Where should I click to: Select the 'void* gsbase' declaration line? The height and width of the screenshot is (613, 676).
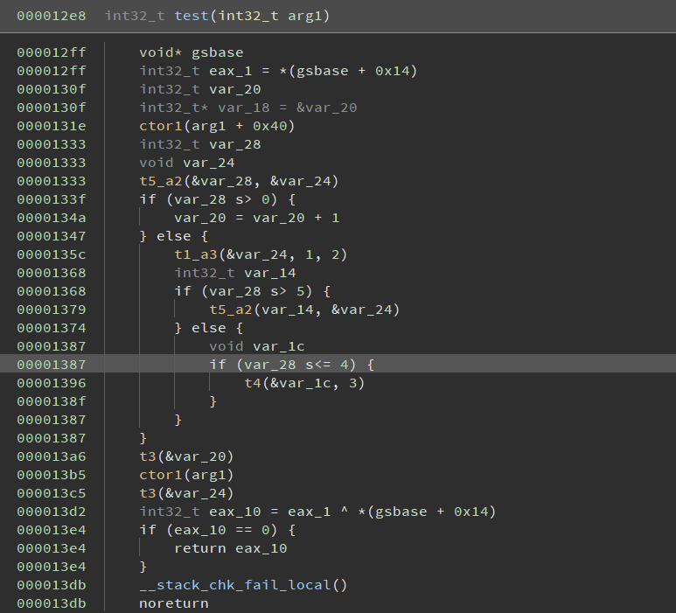[x=191, y=52]
